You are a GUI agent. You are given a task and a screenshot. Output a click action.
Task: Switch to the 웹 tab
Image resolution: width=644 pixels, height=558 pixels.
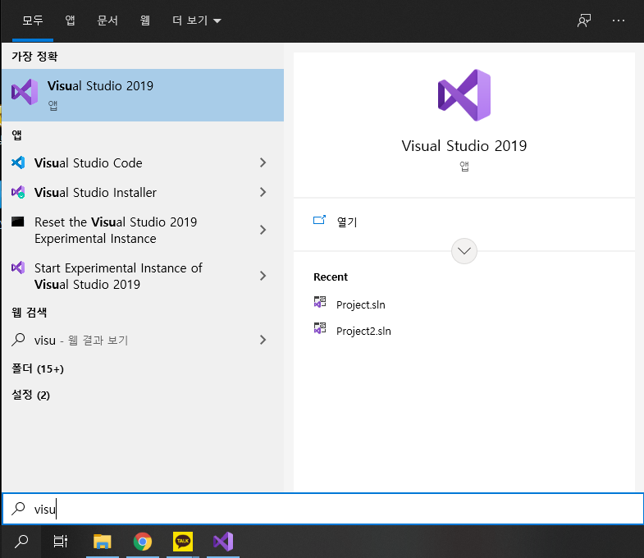coord(145,21)
